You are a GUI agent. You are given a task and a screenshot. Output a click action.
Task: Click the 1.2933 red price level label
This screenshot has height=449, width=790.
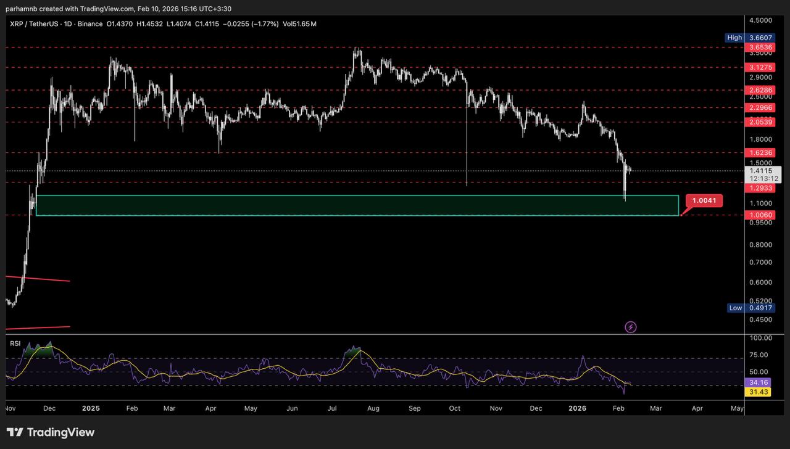point(759,188)
